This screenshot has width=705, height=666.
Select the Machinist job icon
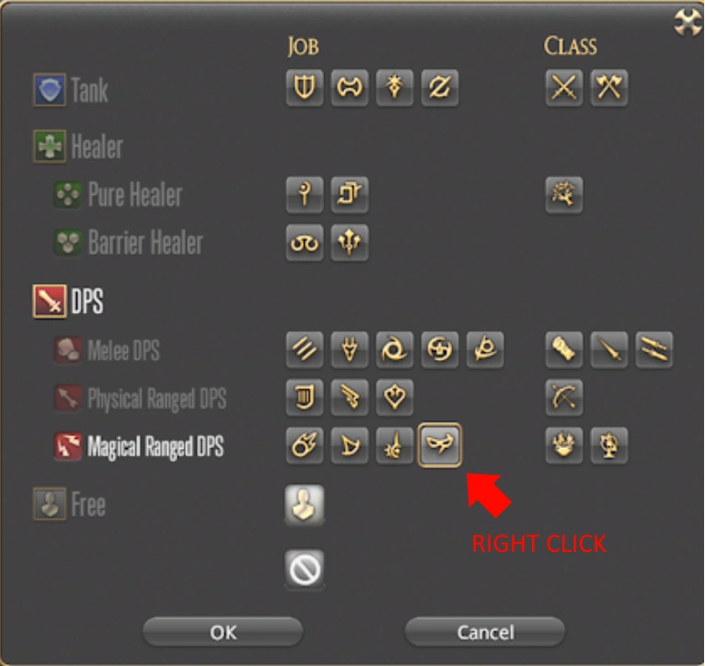pyautogui.click(x=350, y=397)
